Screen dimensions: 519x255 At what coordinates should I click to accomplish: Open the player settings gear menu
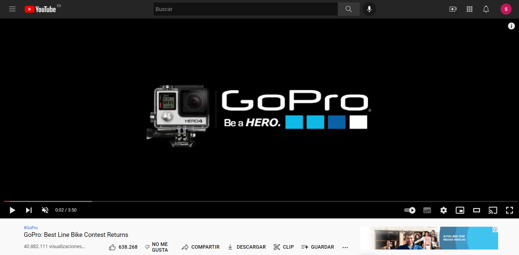pyautogui.click(x=443, y=210)
